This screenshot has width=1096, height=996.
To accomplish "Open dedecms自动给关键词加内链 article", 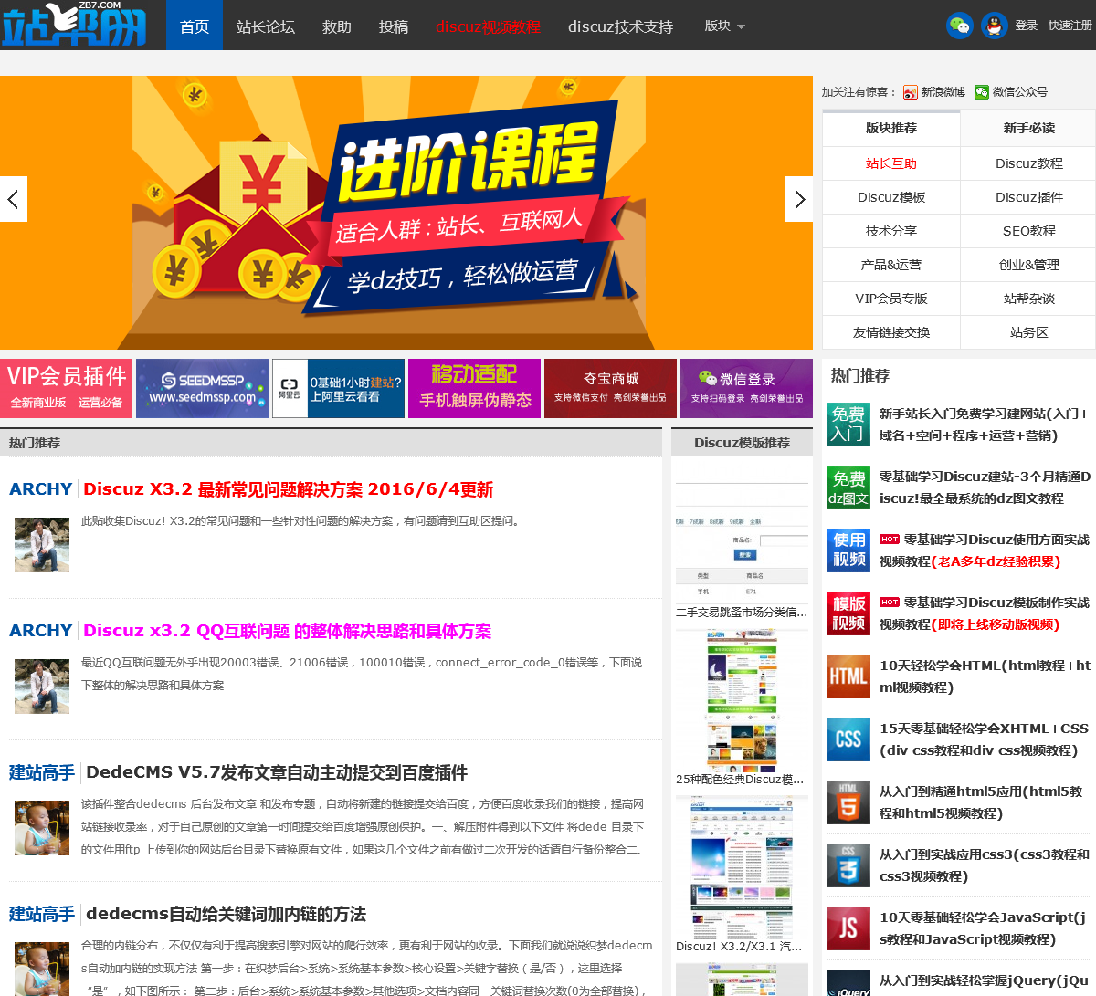I will click(226, 914).
